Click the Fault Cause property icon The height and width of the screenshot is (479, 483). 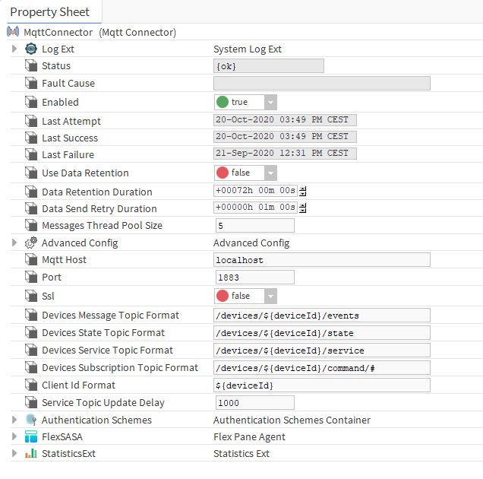pos(31,84)
